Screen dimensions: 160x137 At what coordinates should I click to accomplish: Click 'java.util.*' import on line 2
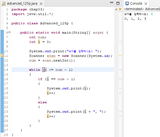[x=39, y=14]
